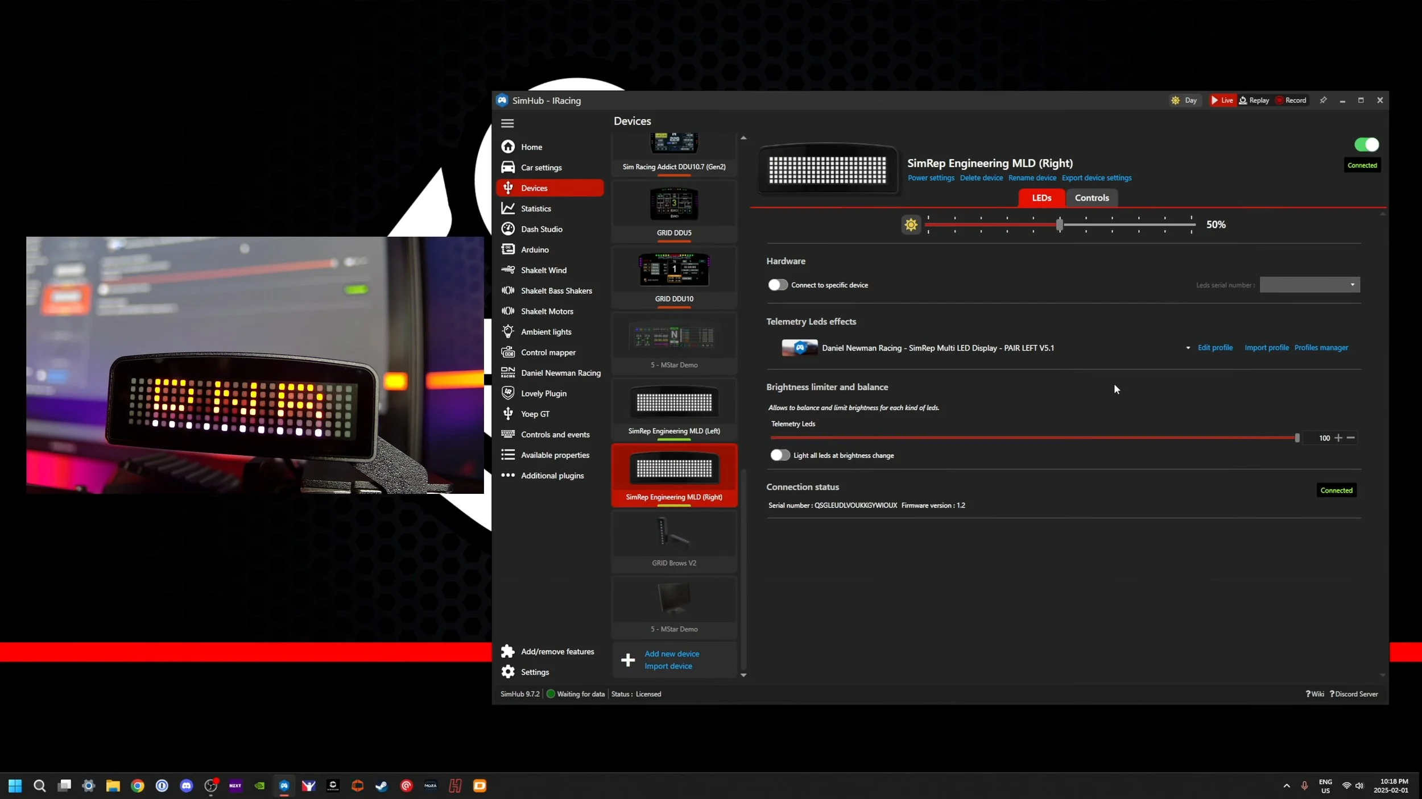Open the Discord Server link
This screenshot has width=1422, height=799.
[x=1354, y=694]
